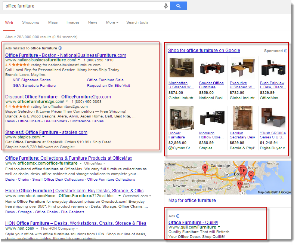Click Sauder Office Furniture product image
The image size is (297, 245).
pyautogui.click(x=212, y=68)
